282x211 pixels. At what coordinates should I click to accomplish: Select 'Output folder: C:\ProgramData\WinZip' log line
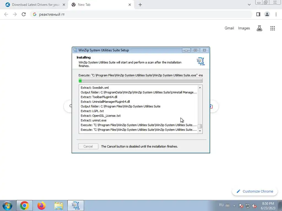pos(139,92)
